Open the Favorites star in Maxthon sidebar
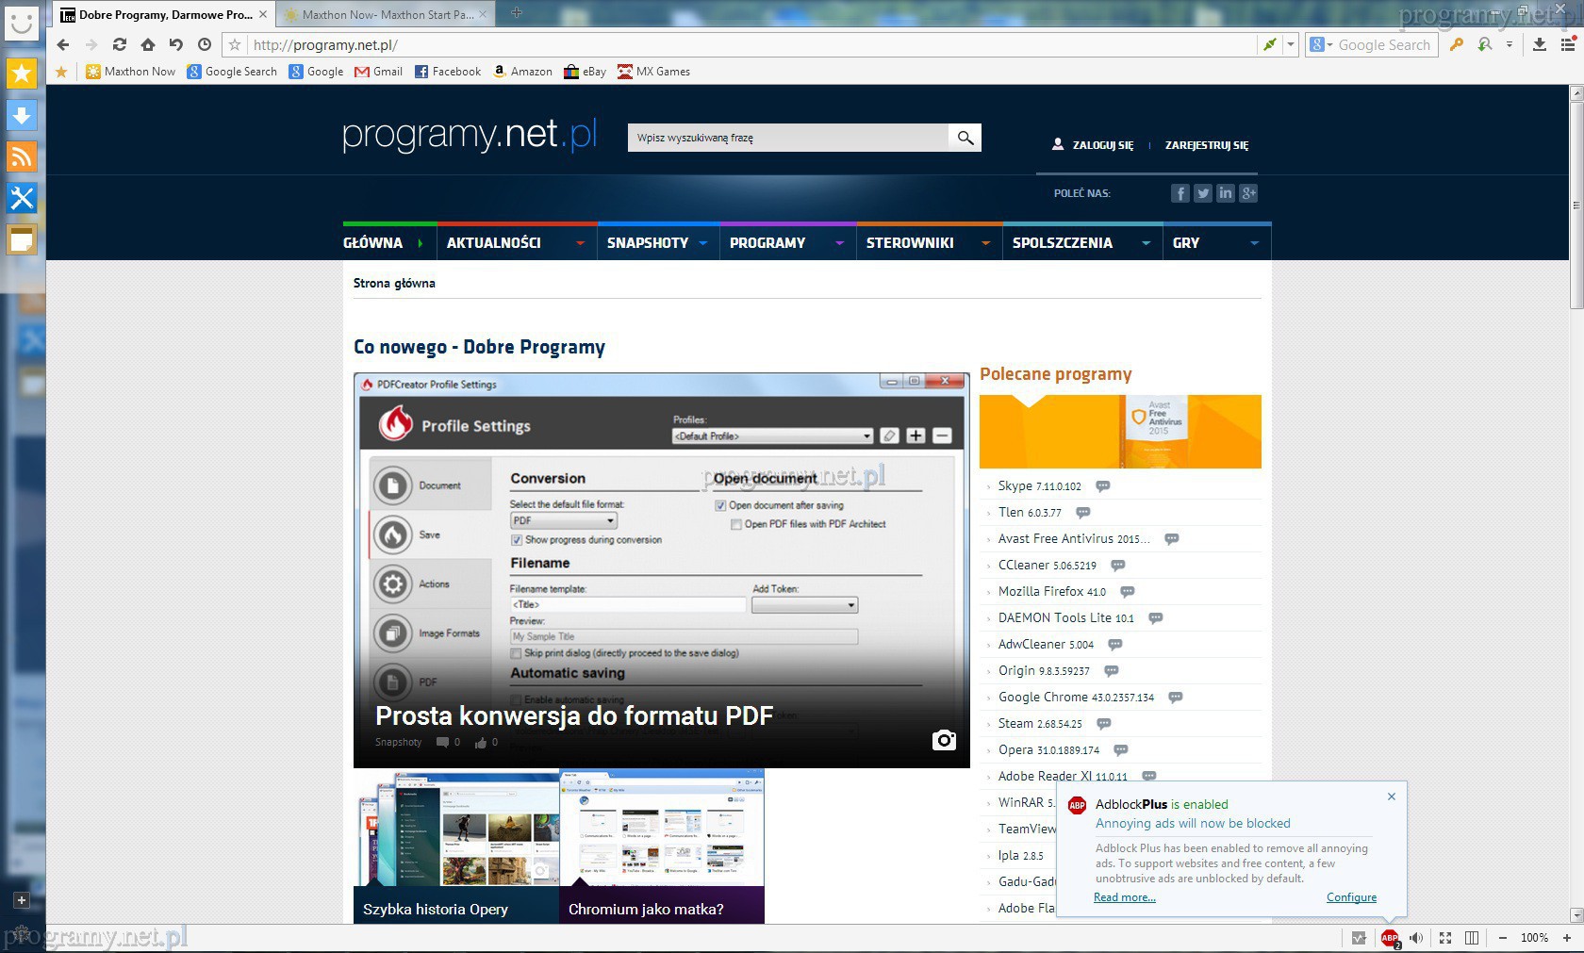 22,74
